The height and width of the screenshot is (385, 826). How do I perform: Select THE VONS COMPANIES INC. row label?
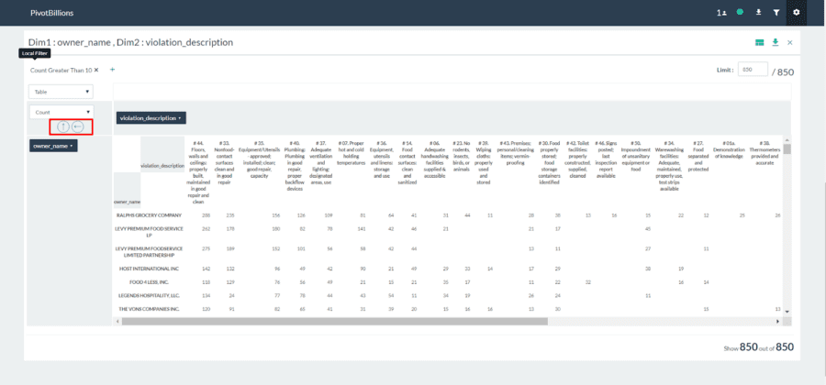pos(149,309)
